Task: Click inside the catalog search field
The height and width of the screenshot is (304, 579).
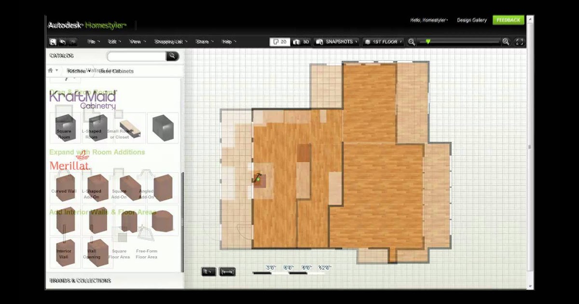Action: (x=137, y=56)
